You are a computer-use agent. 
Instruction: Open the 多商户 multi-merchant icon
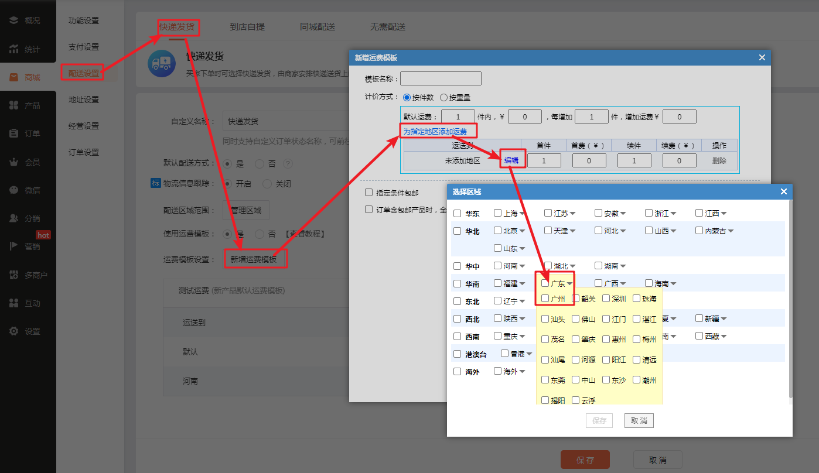13,275
